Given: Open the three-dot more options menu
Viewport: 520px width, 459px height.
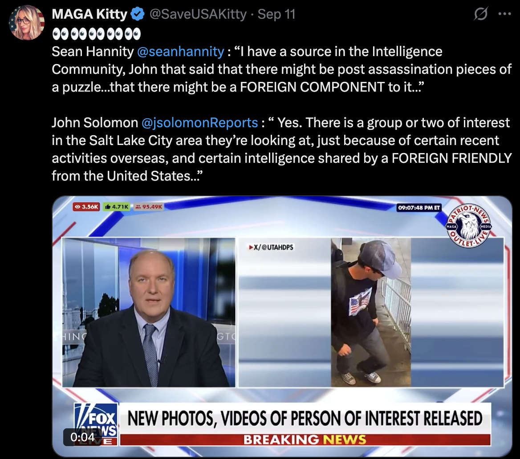Looking at the screenshot, I should pos(504,14).
